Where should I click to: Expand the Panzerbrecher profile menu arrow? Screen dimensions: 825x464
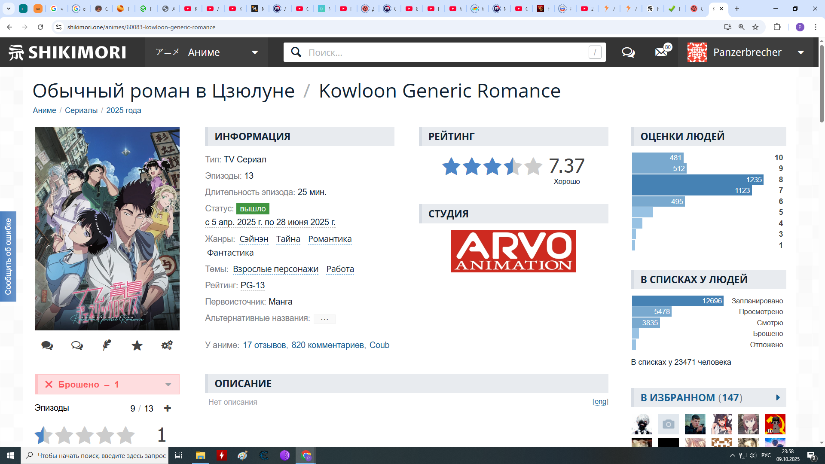(x=801, y=52)
